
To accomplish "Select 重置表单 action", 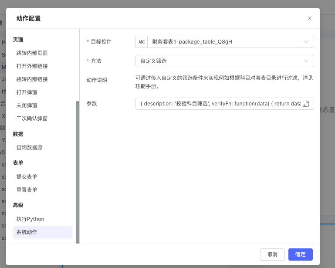I will 27,190.
